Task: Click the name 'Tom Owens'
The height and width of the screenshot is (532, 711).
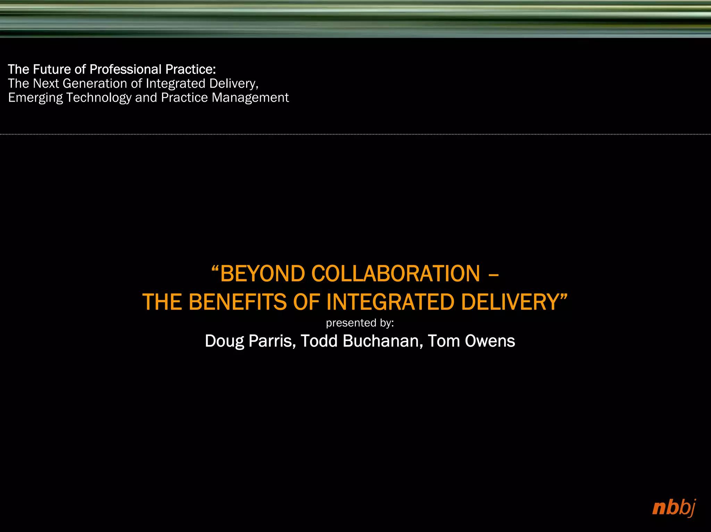Action: tap(471, 341)
